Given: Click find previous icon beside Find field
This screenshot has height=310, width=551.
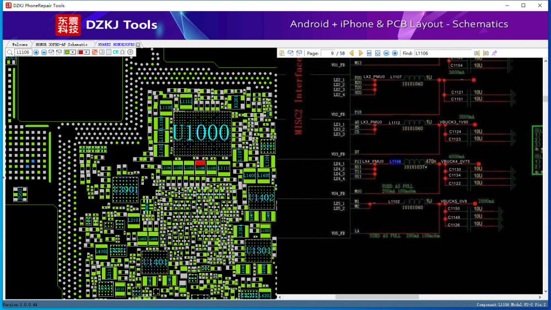Looking at the screenshot, I should pyautogui.click(x=477, y=53).
